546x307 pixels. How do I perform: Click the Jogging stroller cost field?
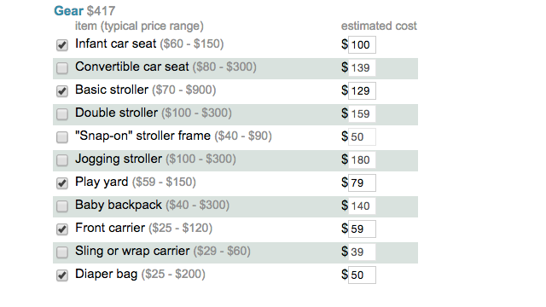(362, 159)
